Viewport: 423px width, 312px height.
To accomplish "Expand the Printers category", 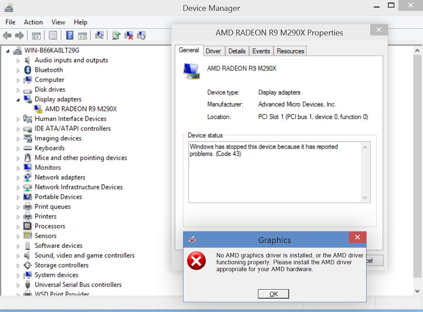I will 18,217.
